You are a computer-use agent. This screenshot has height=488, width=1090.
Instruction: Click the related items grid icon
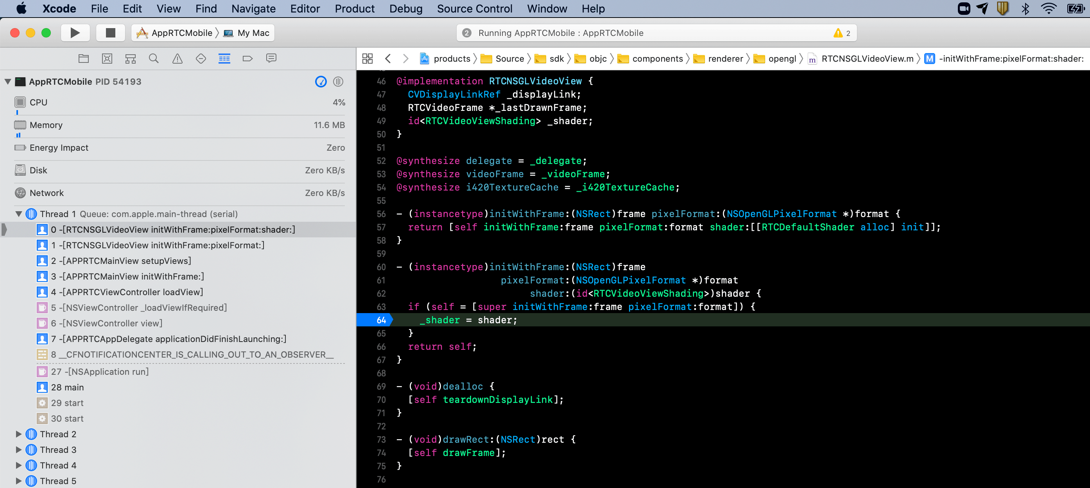tap(367, 58)
